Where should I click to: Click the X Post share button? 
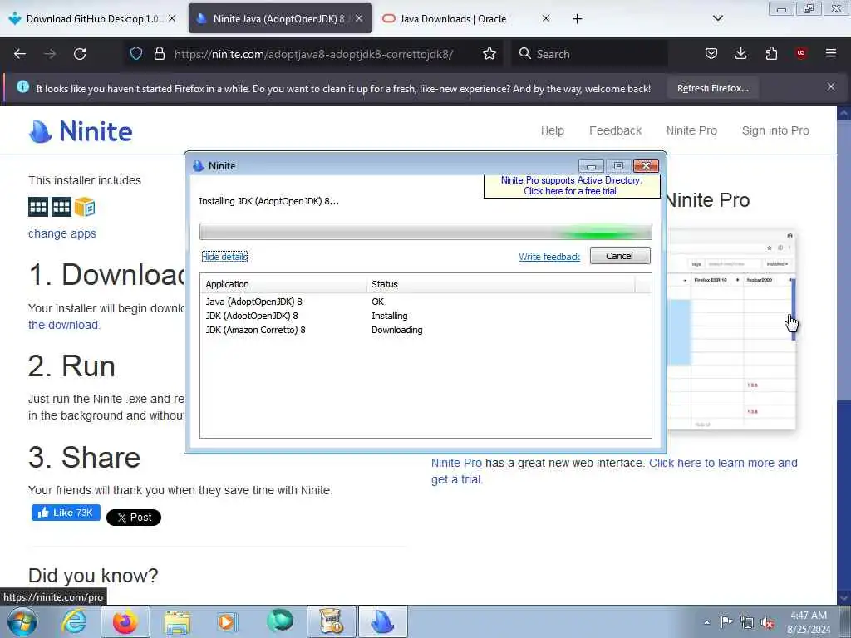coord(134,518)
